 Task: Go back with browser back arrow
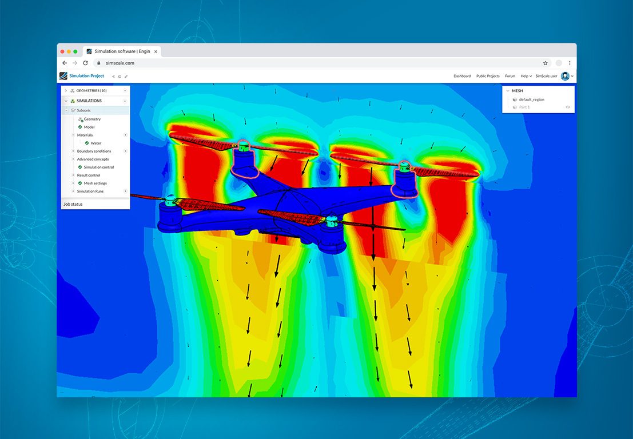pyautogui.click(x=65, y=63)
